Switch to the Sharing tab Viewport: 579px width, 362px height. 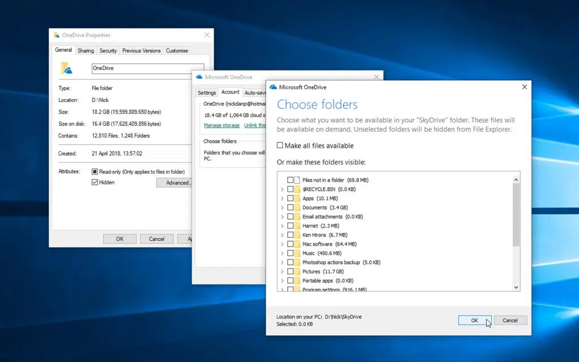tap(86, 50)
